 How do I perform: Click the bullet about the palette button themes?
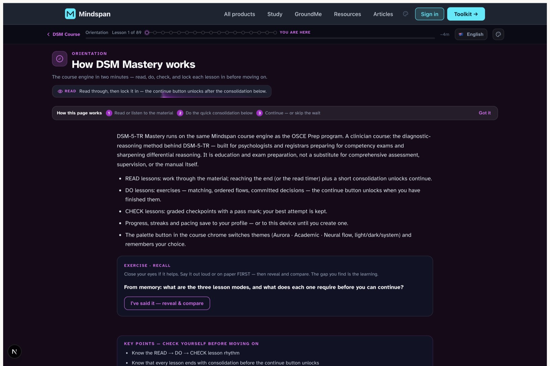[268, 240]
